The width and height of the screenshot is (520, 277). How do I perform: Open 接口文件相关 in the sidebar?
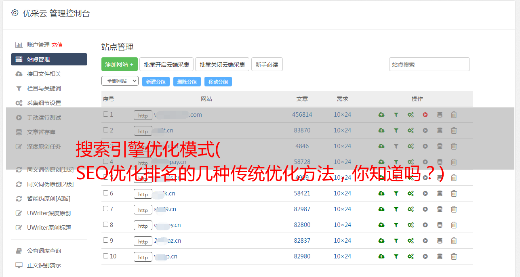tap(44, 74)
